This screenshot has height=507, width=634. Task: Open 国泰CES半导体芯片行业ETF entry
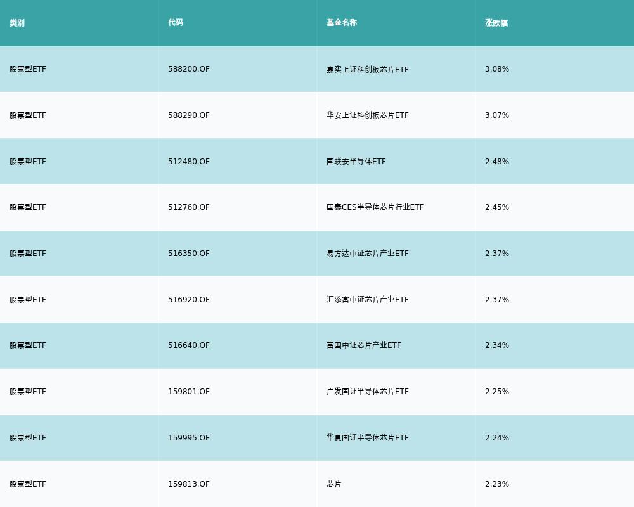[375, 207]
